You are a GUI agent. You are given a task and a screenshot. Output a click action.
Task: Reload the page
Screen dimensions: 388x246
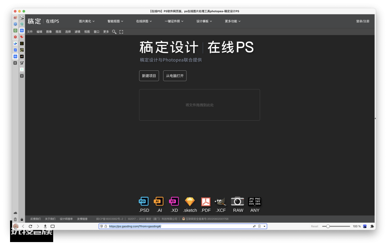pos(31,226)
